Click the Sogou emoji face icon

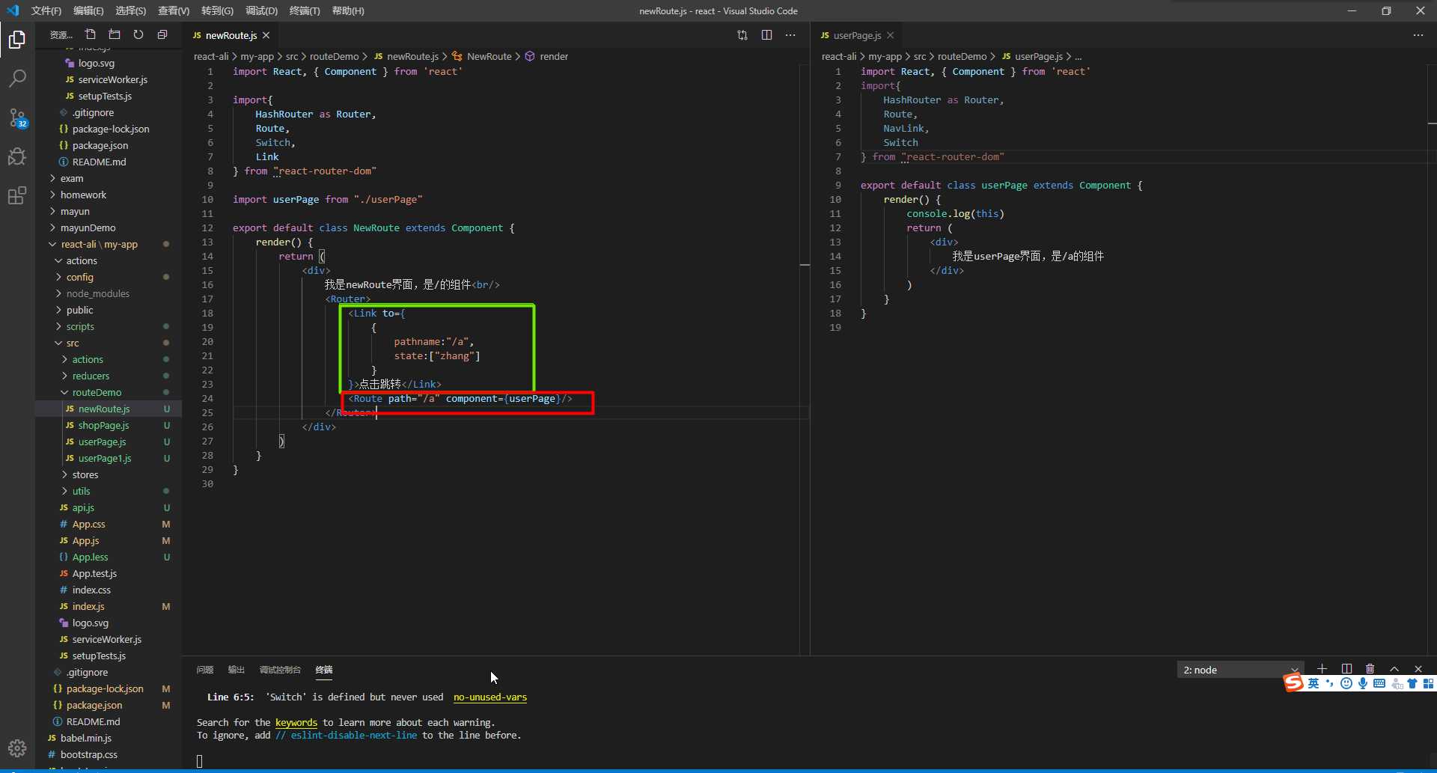click(1346, 683)
